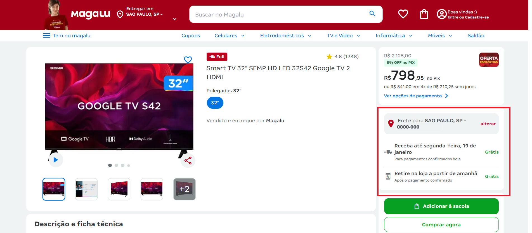Select the third carousel dot
The width and height of the screenshot is (532, 233).
point(122,165)
